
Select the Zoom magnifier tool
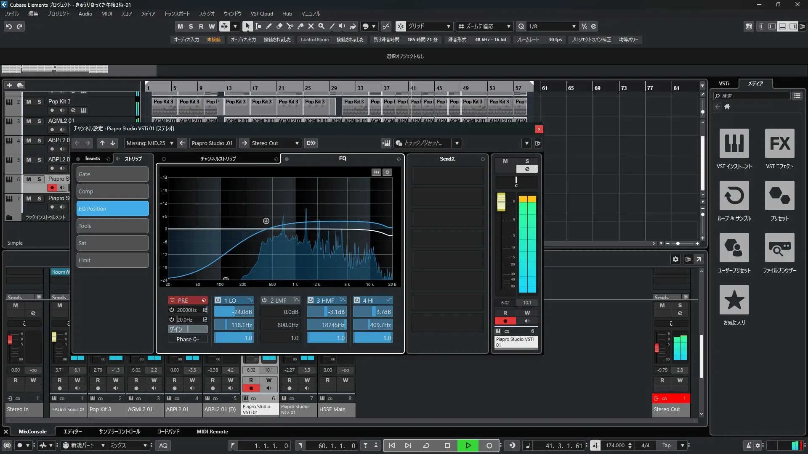(321, 26)
